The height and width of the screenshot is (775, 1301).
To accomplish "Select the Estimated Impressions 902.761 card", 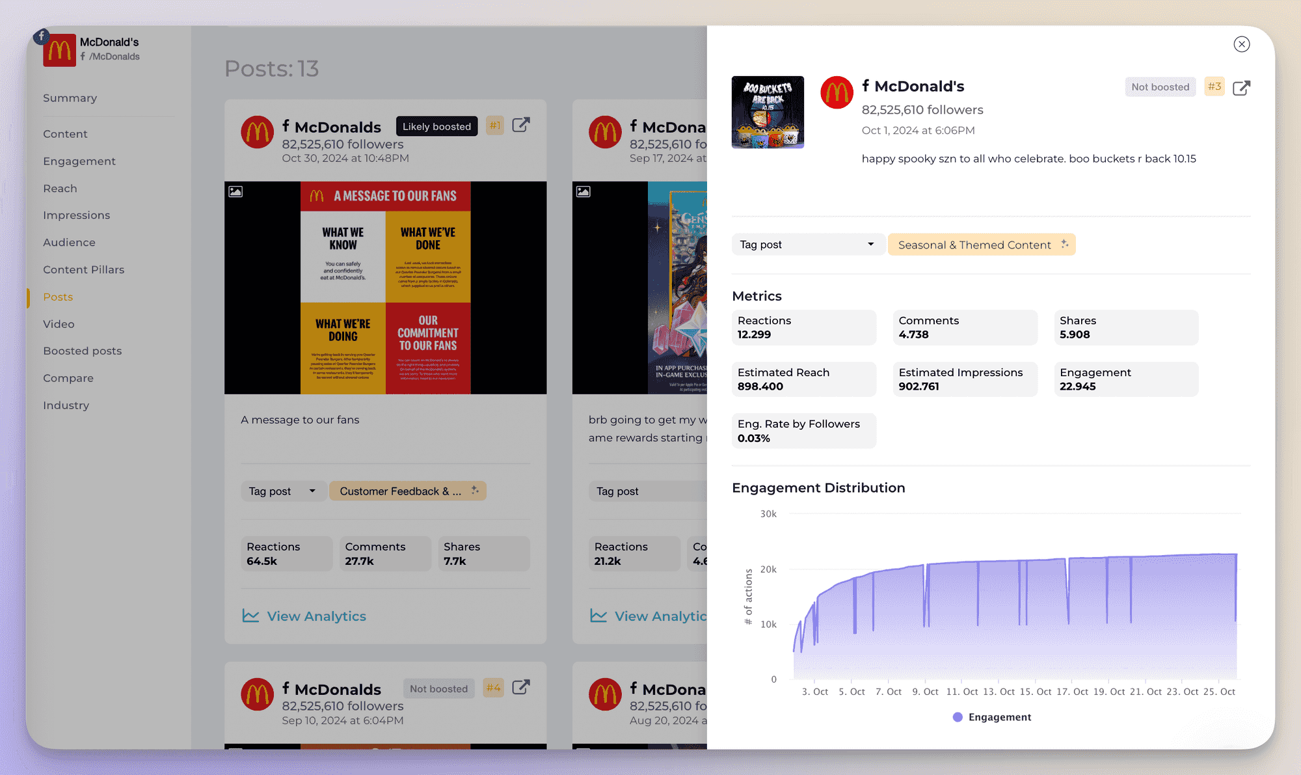I will pos(965,379).
